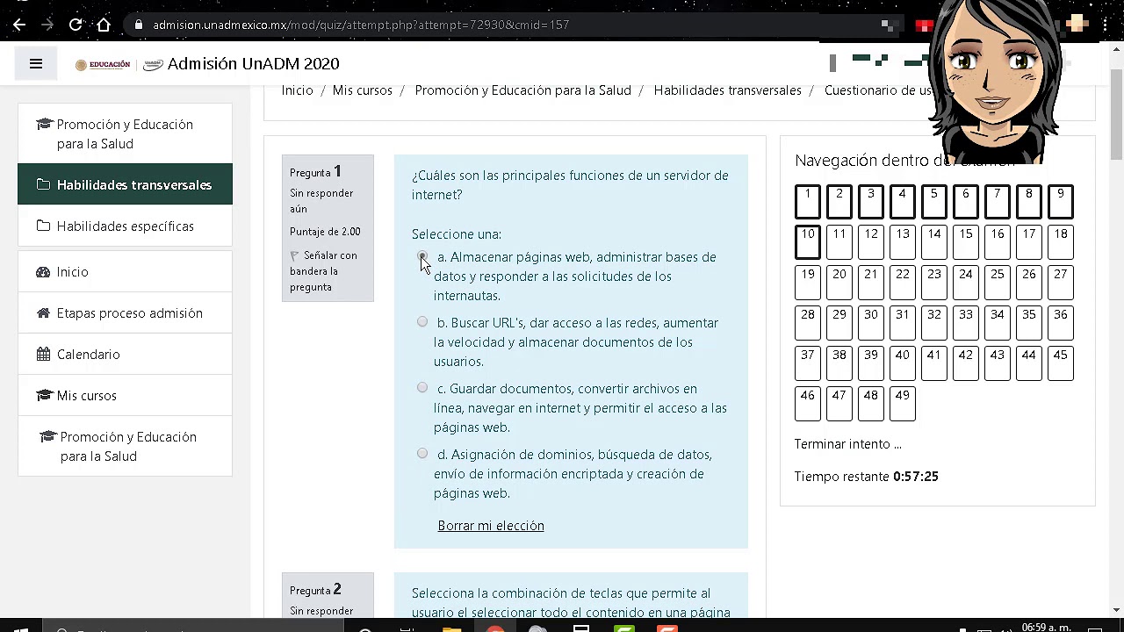This screenshot has height=632, width=1124.
Task: Click Terminar intento link
Action: point(847,444)
